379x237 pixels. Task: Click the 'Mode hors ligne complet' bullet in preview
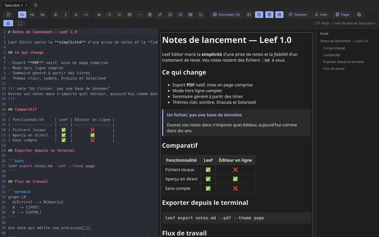(x=197, y=91)
